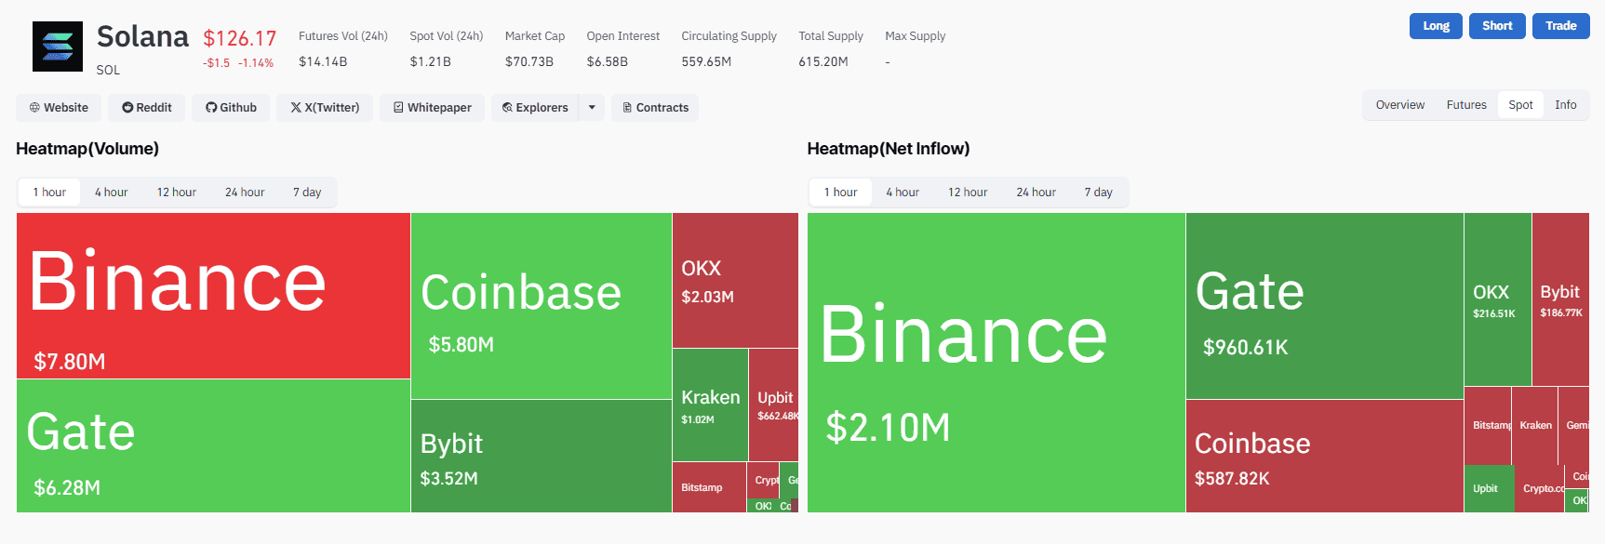The width and height of the screenshot is (1605, 544).
Task: Open the X(Twitter) profile link
Action: tap(325, 108)
